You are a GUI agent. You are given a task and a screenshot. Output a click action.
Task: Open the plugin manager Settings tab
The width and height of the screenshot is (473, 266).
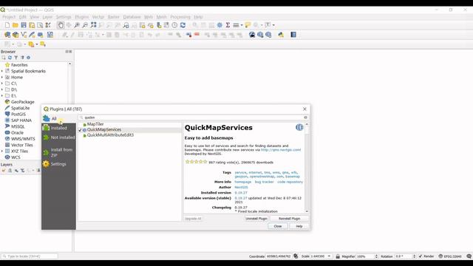(59, 164)
